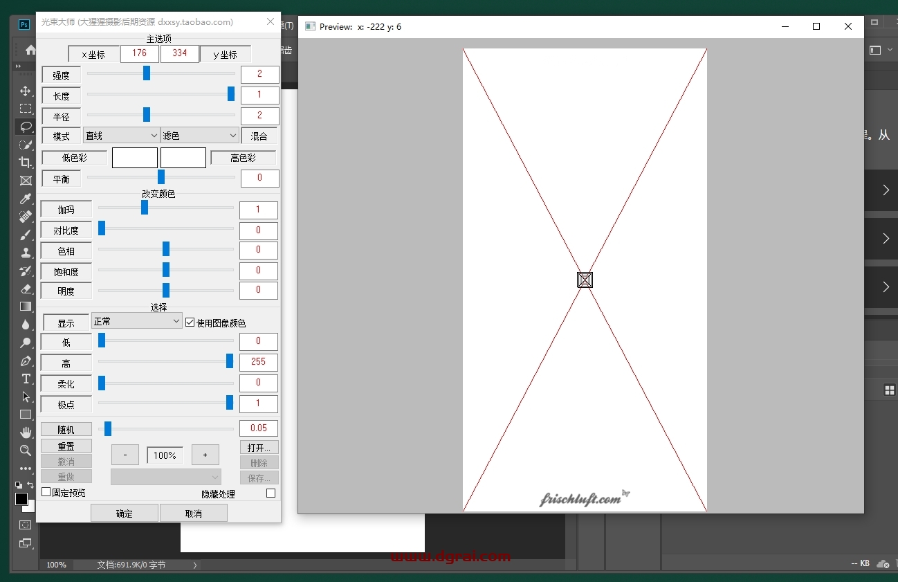This screenshot has width=898, height=582.
Task: Select the Hand tool
Action: pyautogui.click(x=26, y=433)
